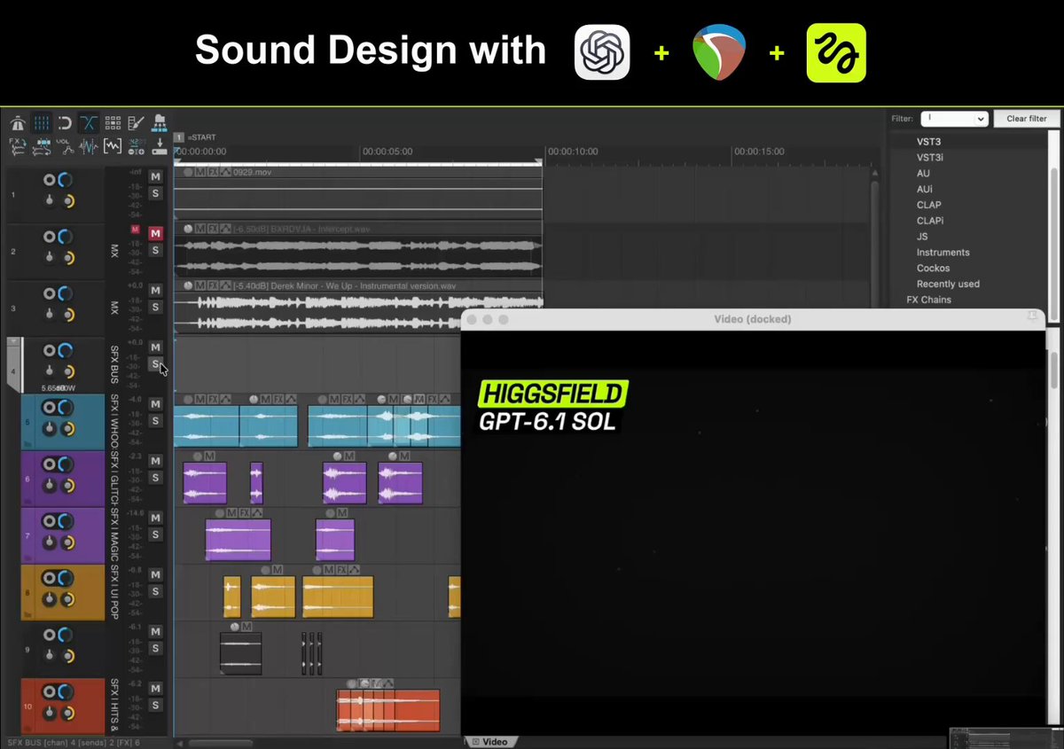Click the Clear filter button

coord(1027,118)
